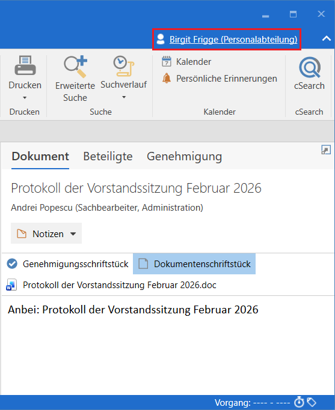Image resolution: width=335 pixels, height=410 pixels.
Task: Click user link Birgit Frigge (Personalabteilung)
Action: pos(233,40)
